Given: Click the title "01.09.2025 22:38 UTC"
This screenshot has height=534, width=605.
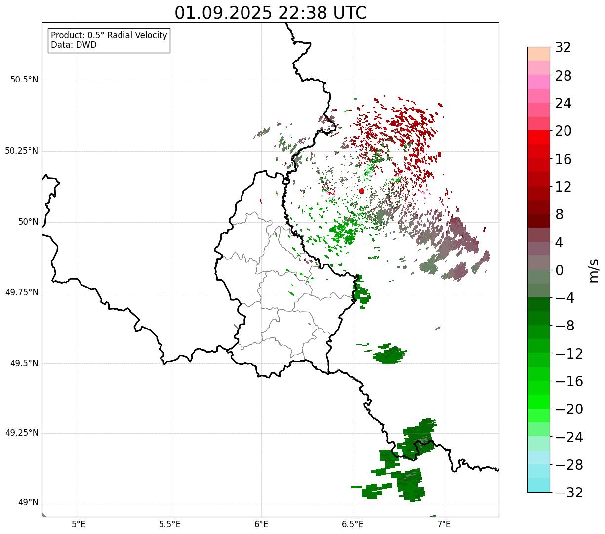Looking at the screenshot, I should click(x=271, y=13).
